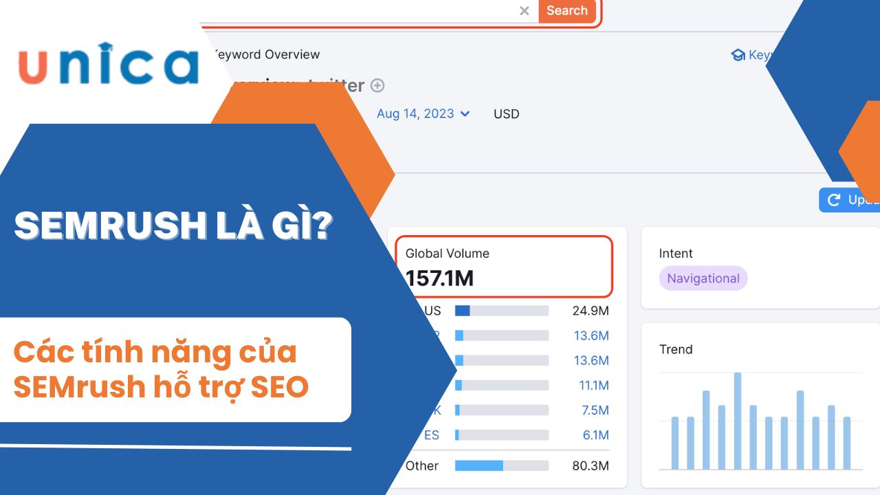Click the plus circle icon beside twitter
880x495 pixels.
coord(377,86)
